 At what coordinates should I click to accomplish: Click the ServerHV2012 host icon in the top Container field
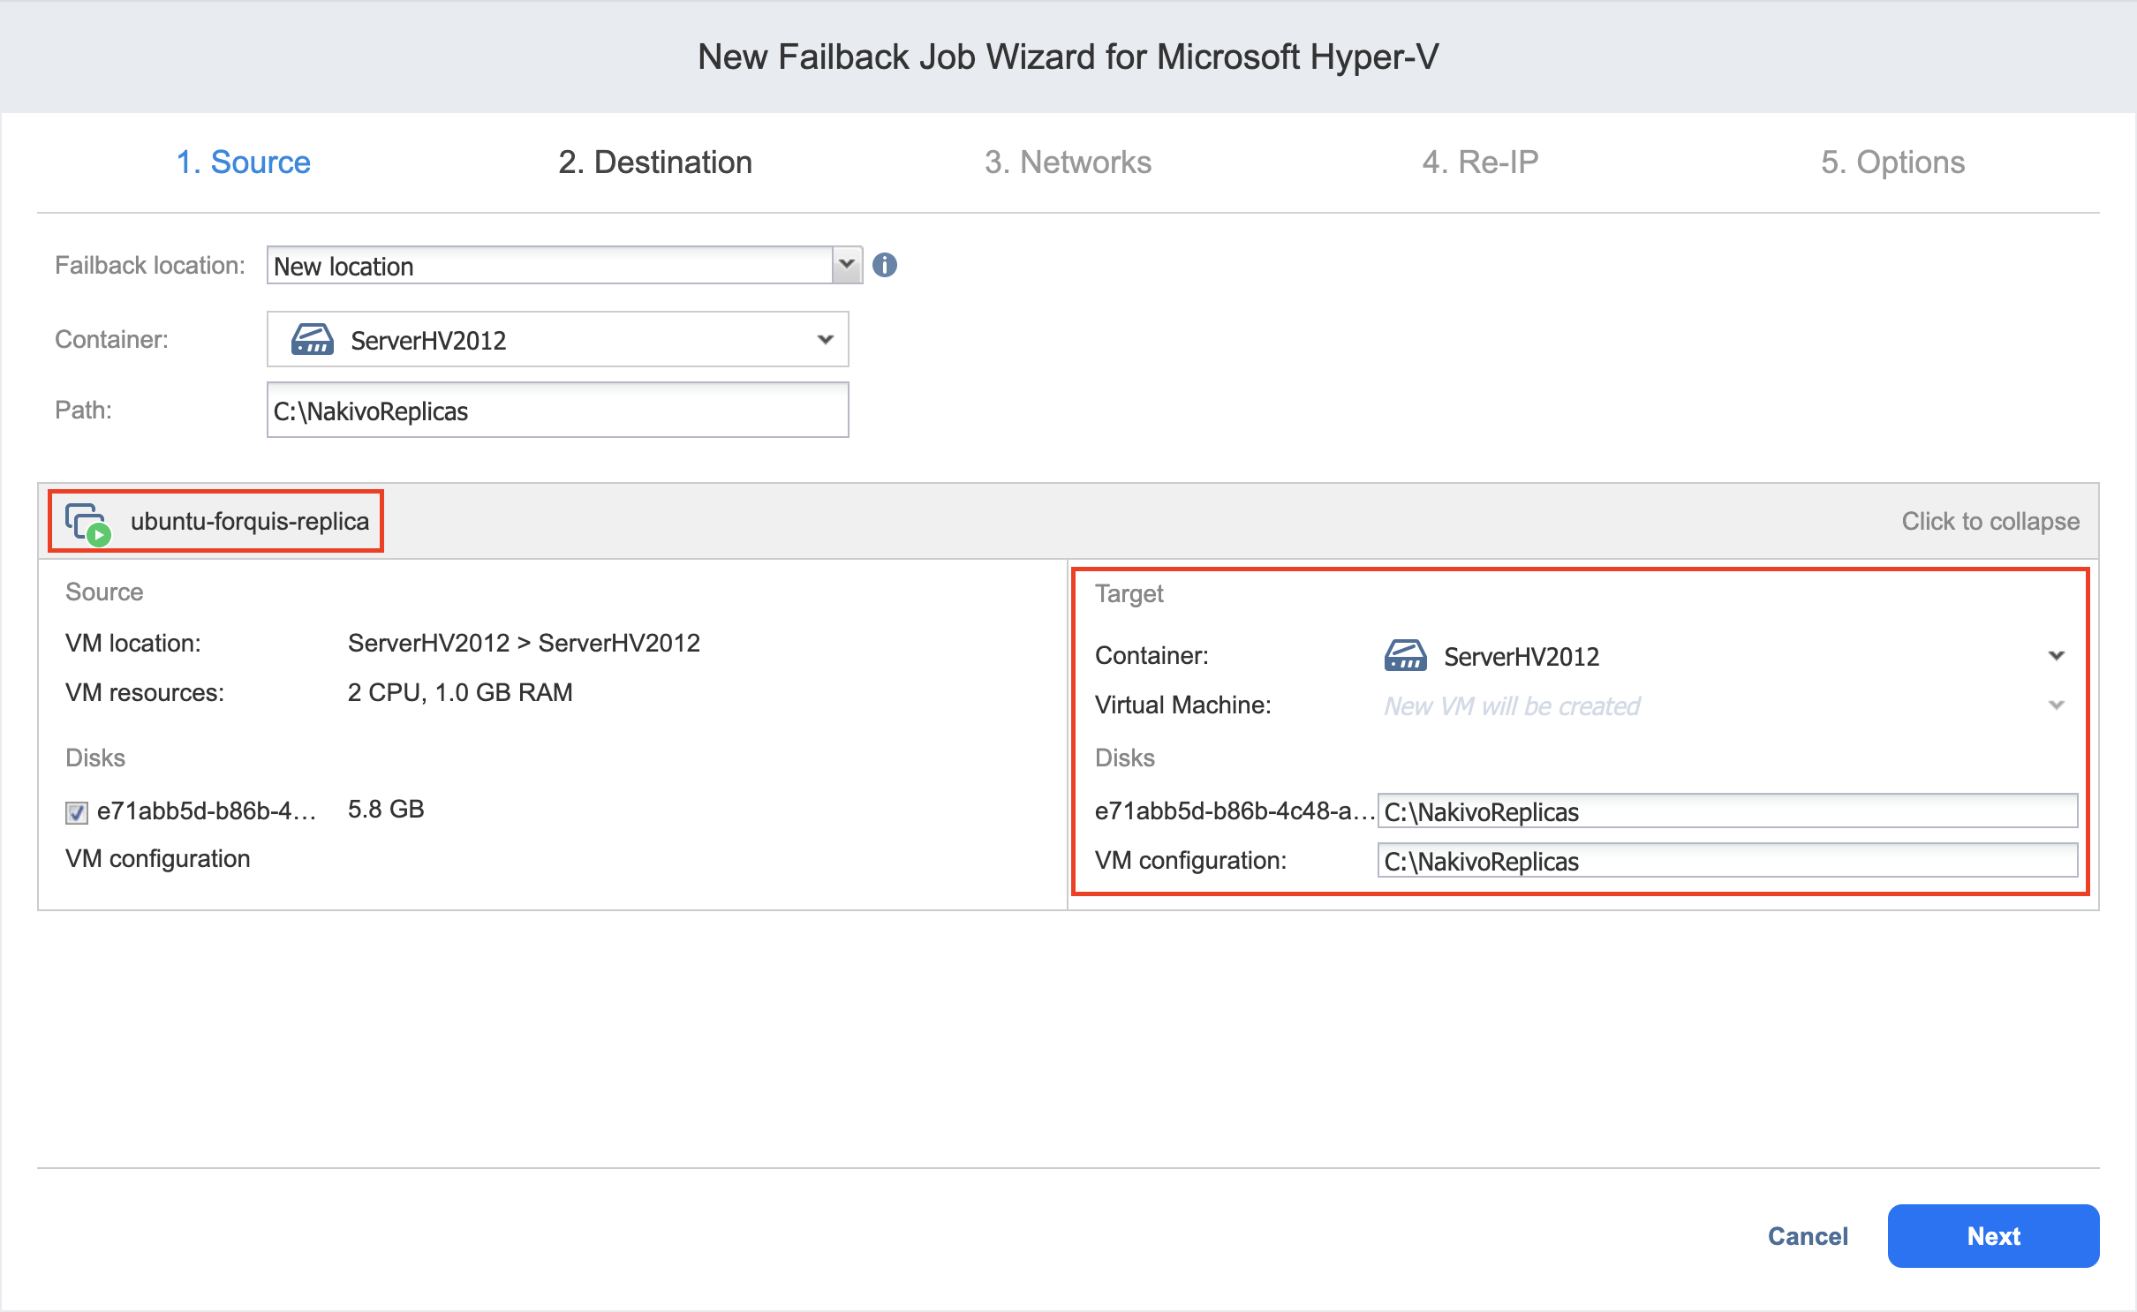312,339
